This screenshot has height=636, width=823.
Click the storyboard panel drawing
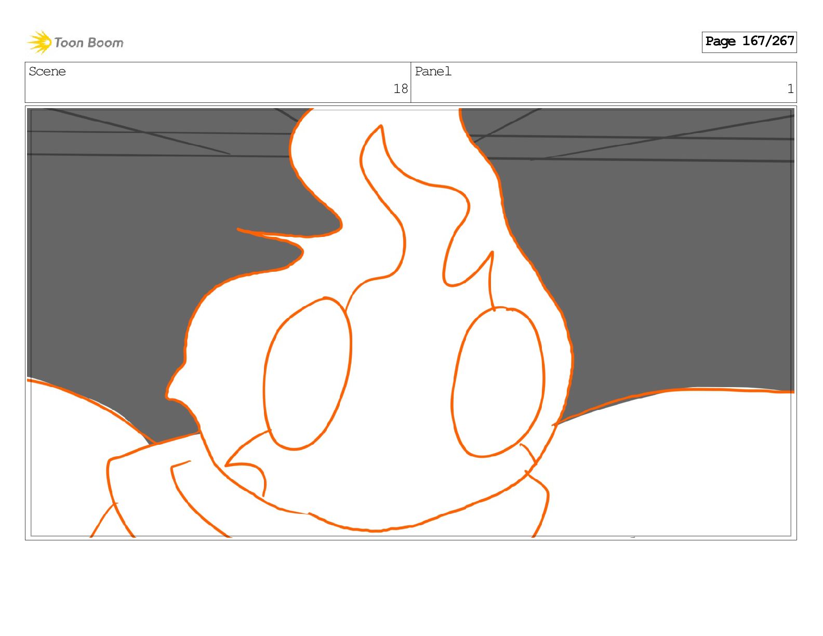click(410, 323)
